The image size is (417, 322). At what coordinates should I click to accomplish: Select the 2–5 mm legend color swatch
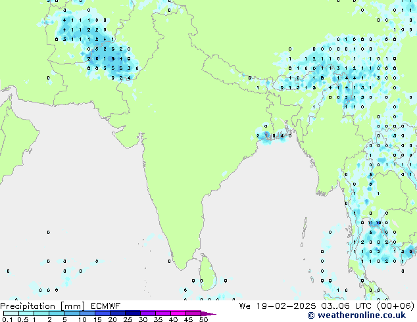(x=57, y=313)
